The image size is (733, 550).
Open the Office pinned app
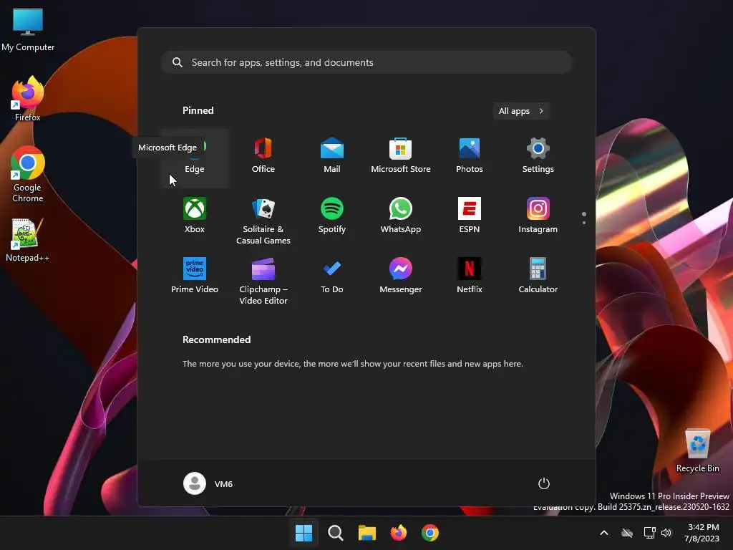[263, 157]
